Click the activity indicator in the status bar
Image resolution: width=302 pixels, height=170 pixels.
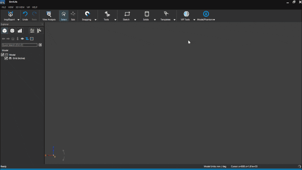pos(299,166)
